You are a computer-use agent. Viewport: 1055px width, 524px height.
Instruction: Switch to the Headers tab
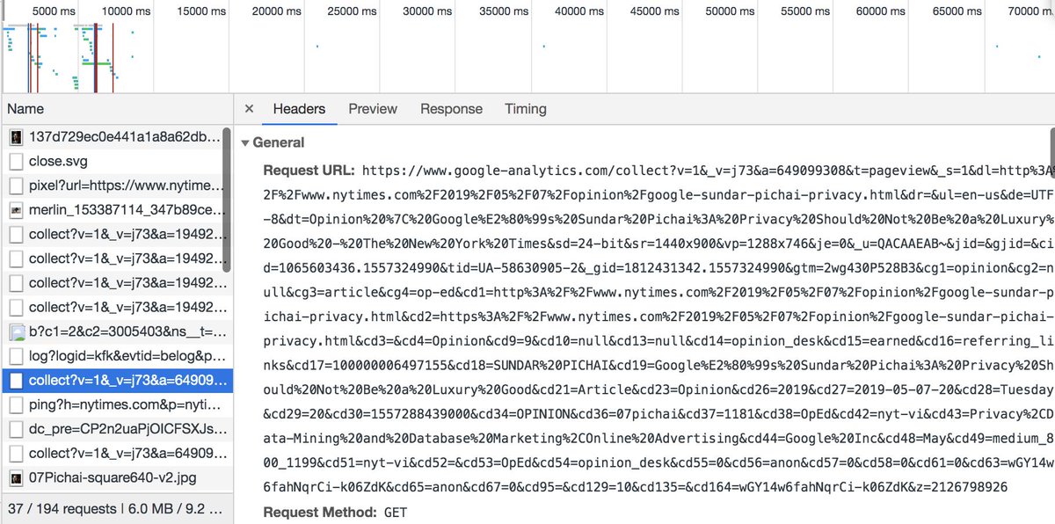click(x=299, y=109)
